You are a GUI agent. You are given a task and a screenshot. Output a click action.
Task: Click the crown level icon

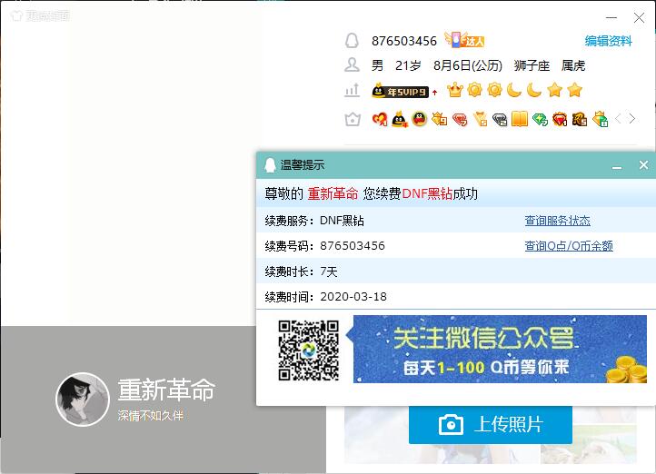point(455,90)
